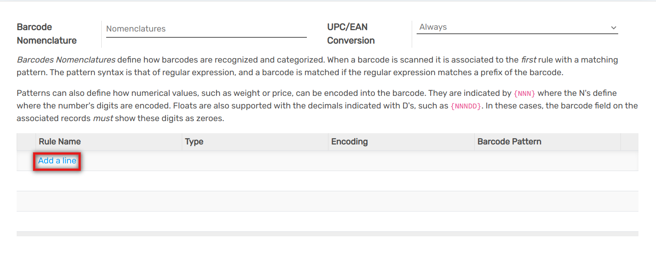Image resolution: width=656 pixels, height=257 pixels.
Task: Click the empty white row below 'Add a line'
Action: coord(327,181)
